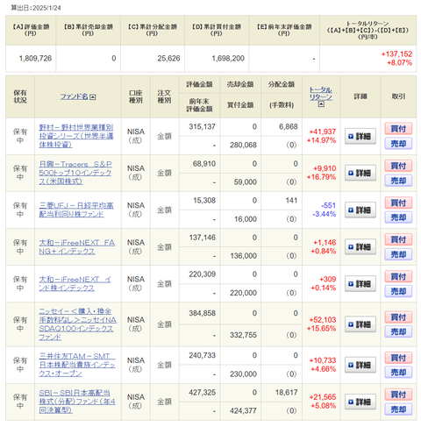Click 売却 for ニッセイNASDAQ100 fund
The height and width of the screenshot is (427, 421).
tap(398, 331)
